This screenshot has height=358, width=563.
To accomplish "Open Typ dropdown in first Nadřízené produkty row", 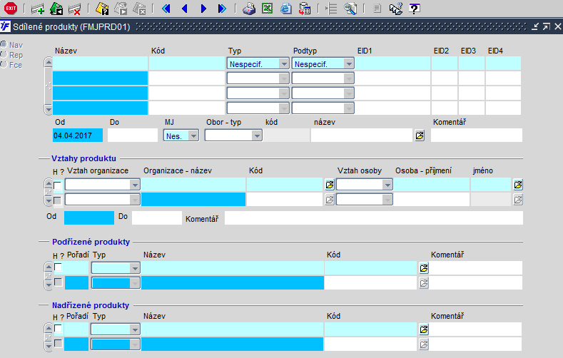I will coord(116,329).
